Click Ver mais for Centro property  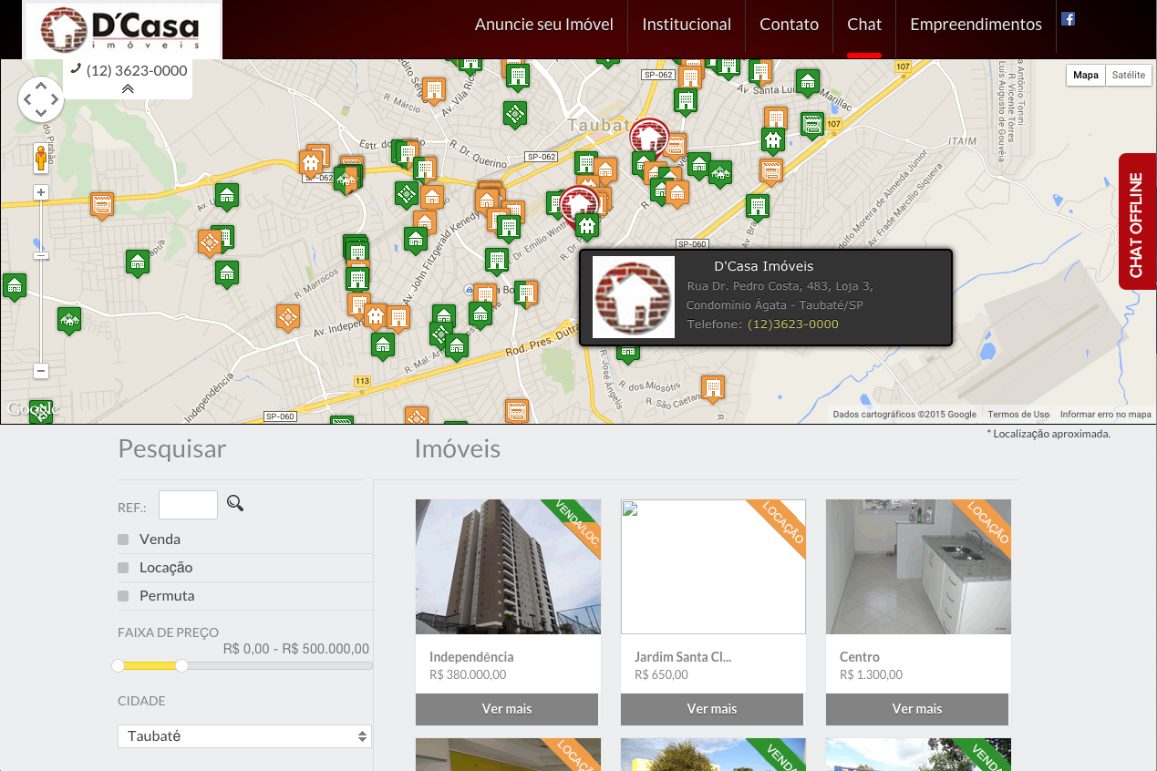coord(917,709)
